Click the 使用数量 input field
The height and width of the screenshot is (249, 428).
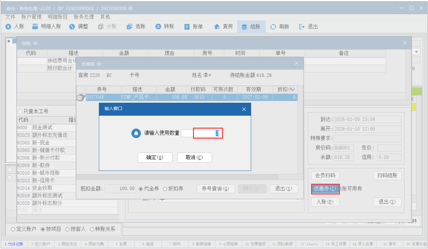coord(207,133)
